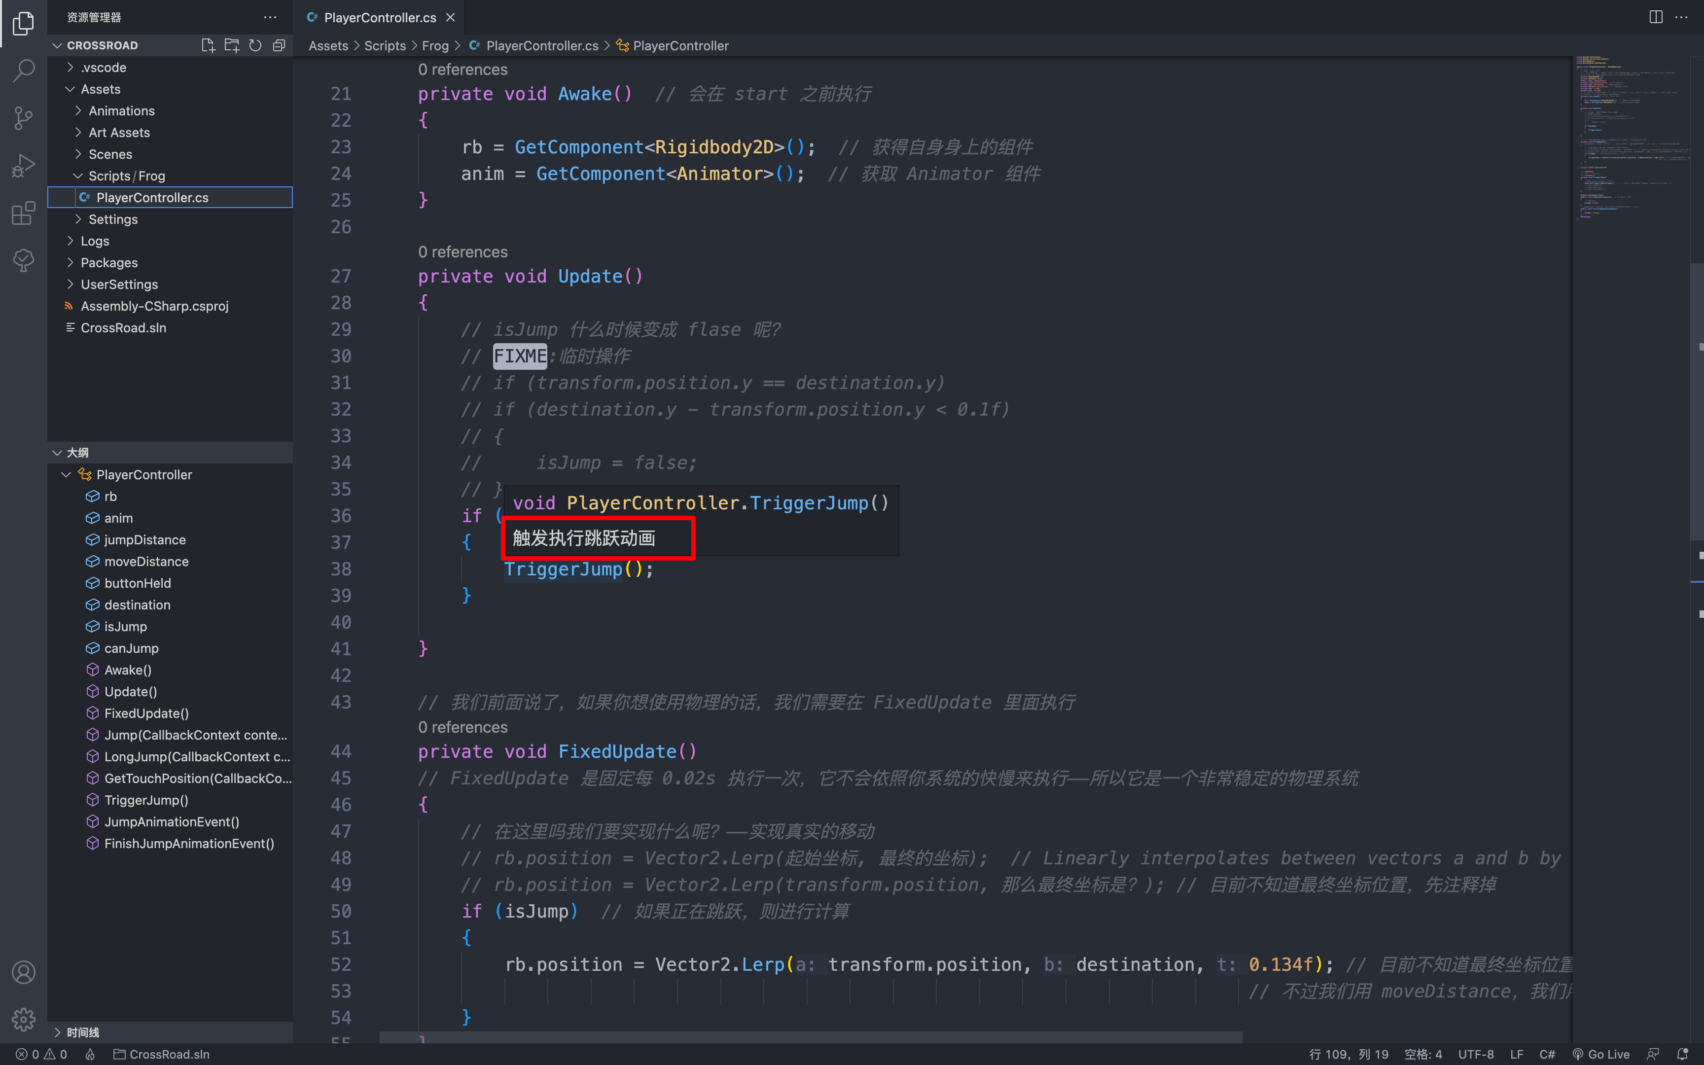Click the errors and warnings status indicator
This screenshot has height=1065, width=1704.
click(x=41, y=1054)
